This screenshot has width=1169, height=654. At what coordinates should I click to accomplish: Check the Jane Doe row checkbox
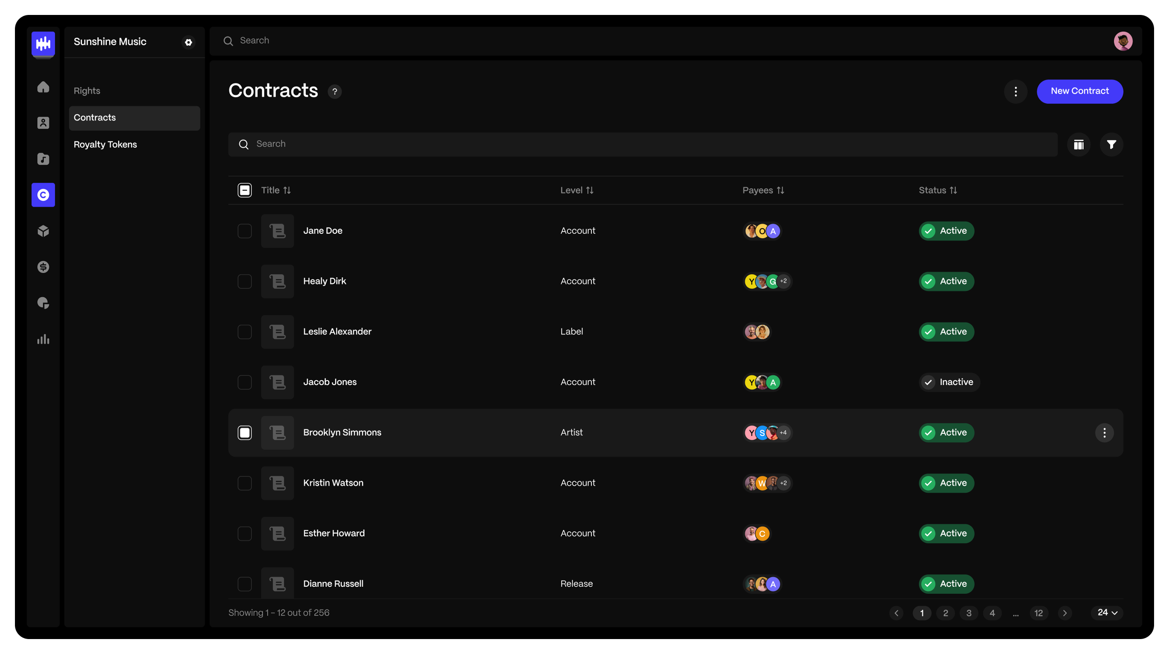tap(245, 231)
